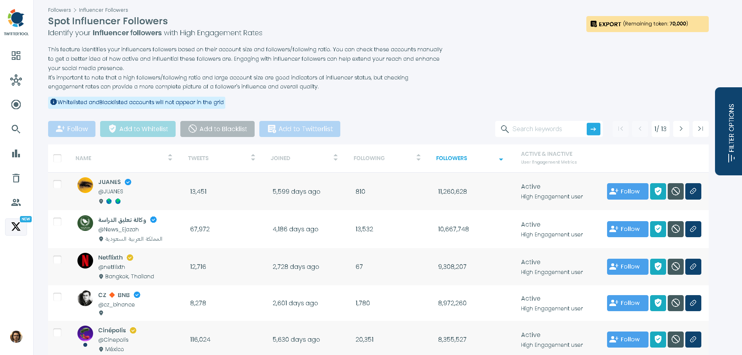
Task: Follow the JUANES account
Action: 627,191
